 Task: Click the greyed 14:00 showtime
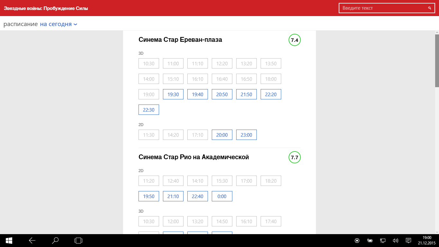tap(149, 79)
